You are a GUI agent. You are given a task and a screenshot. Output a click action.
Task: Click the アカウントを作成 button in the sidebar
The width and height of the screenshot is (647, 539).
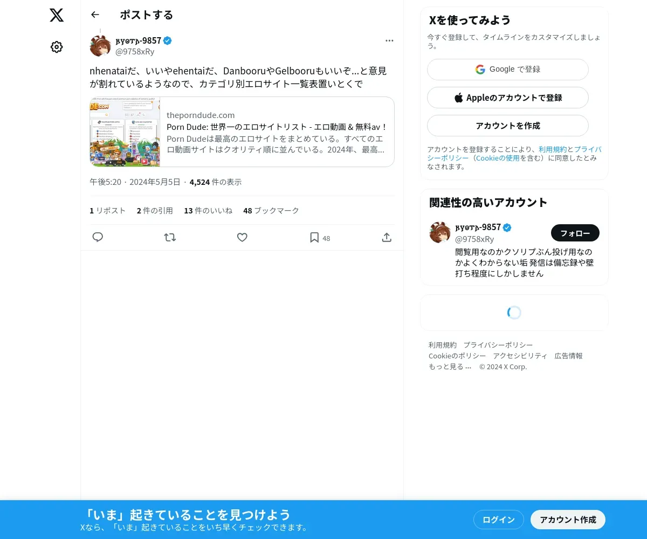(x=508, y=126)
